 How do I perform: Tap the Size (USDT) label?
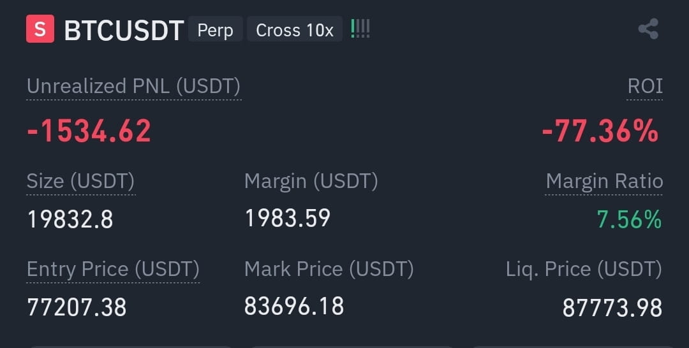(80, 181)
